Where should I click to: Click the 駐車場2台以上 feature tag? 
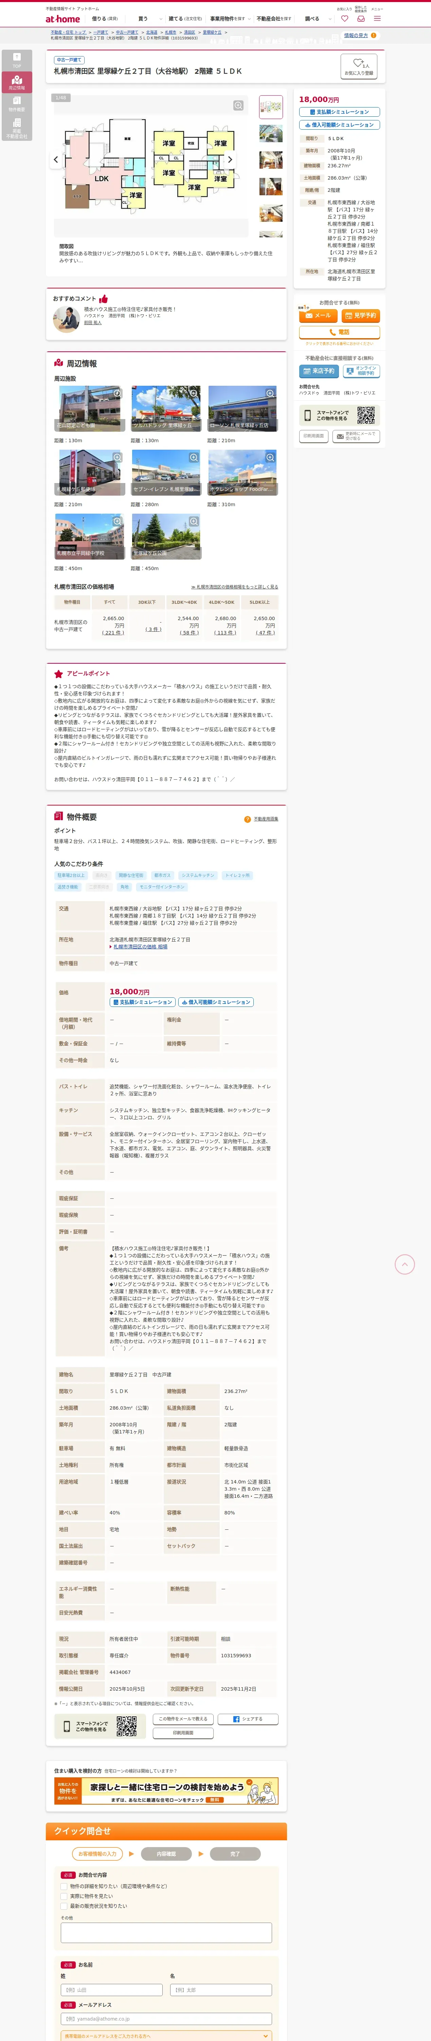71,876
